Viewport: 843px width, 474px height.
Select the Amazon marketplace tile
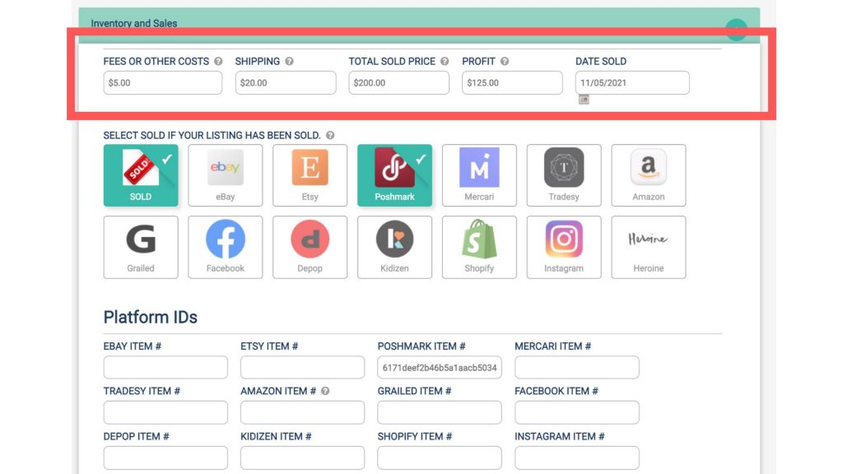649,175
